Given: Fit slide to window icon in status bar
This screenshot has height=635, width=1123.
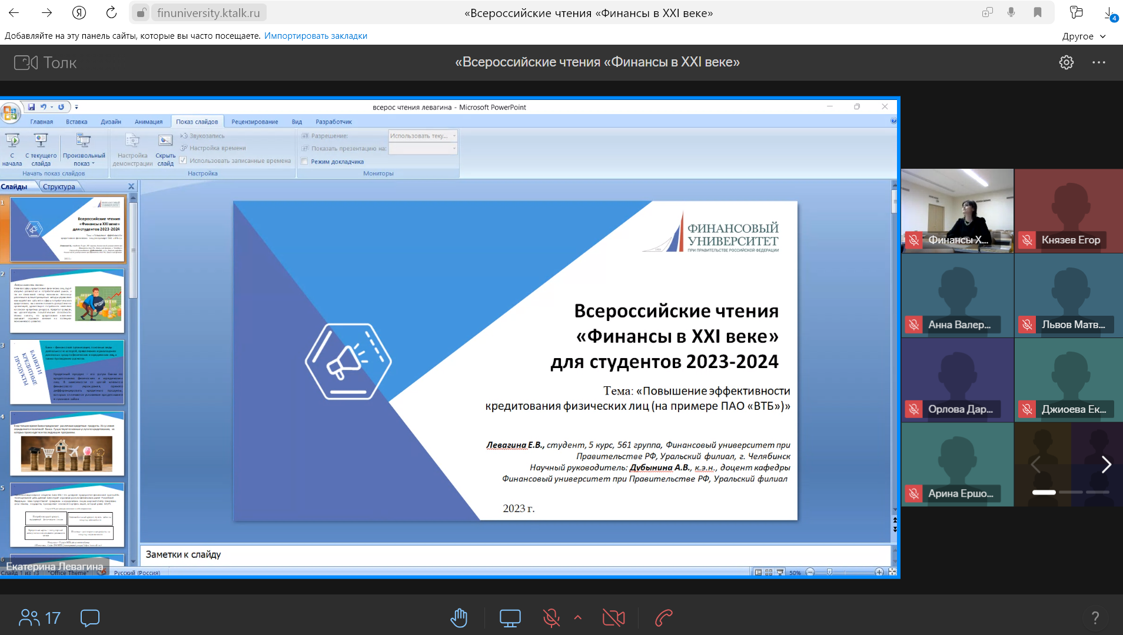Looking at the screenshot, I should click(892, 572).
